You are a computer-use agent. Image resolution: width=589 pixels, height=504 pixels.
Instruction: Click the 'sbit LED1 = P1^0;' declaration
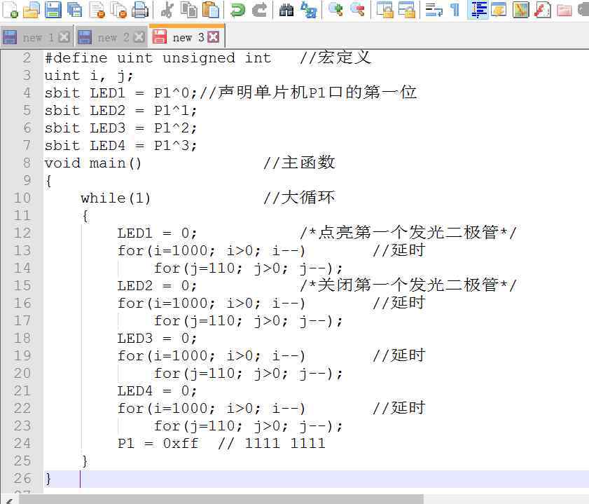point(120,93)
